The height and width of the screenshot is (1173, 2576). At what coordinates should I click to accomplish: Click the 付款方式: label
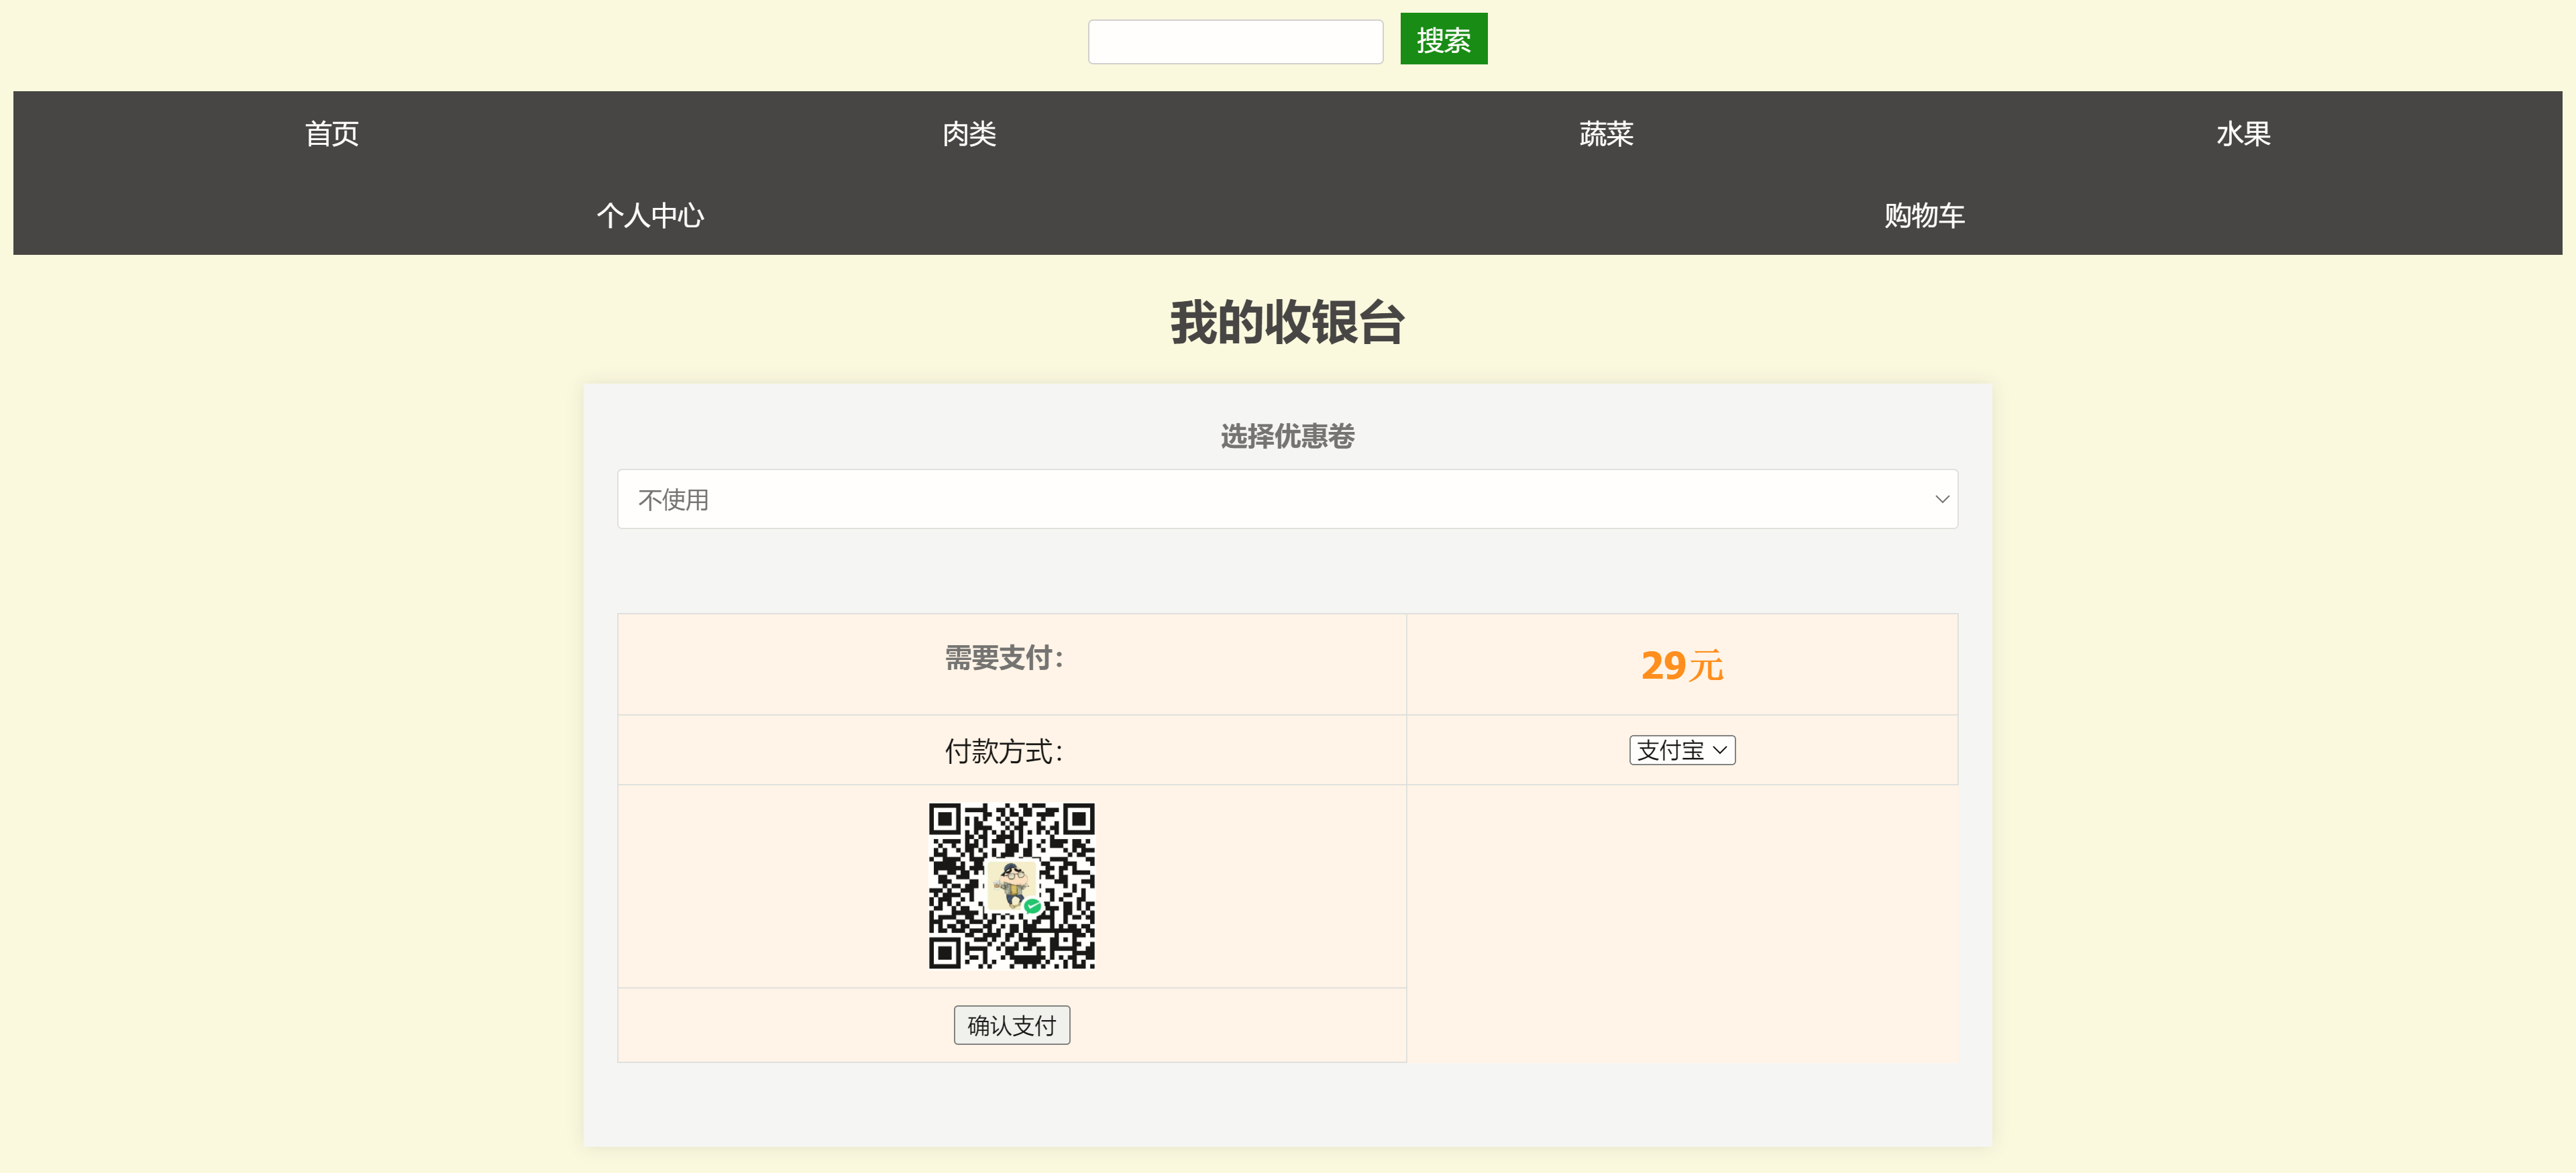tap(1004, 751)
